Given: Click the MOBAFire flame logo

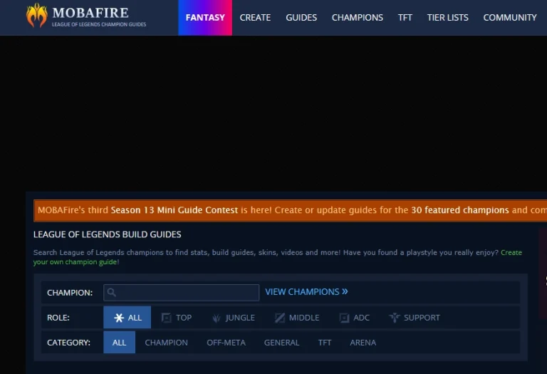Looking at the screenshot, I should tap(36, 16).
